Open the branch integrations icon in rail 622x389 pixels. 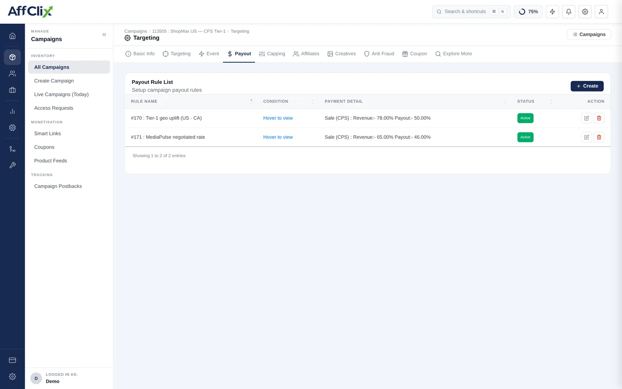point(12,149)
